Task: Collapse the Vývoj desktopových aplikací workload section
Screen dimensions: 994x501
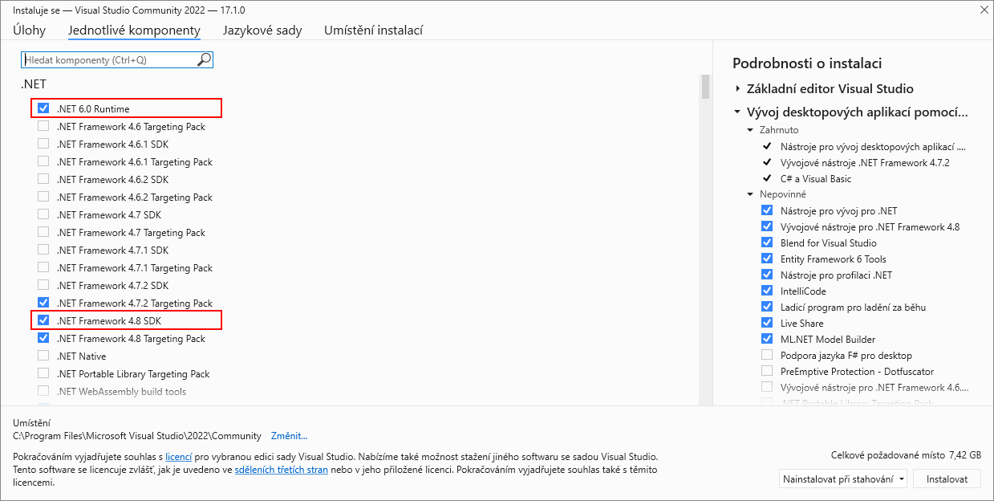Action: coord(737,112)
